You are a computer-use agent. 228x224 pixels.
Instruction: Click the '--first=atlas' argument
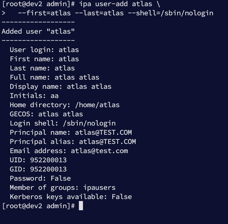point(44,13)
